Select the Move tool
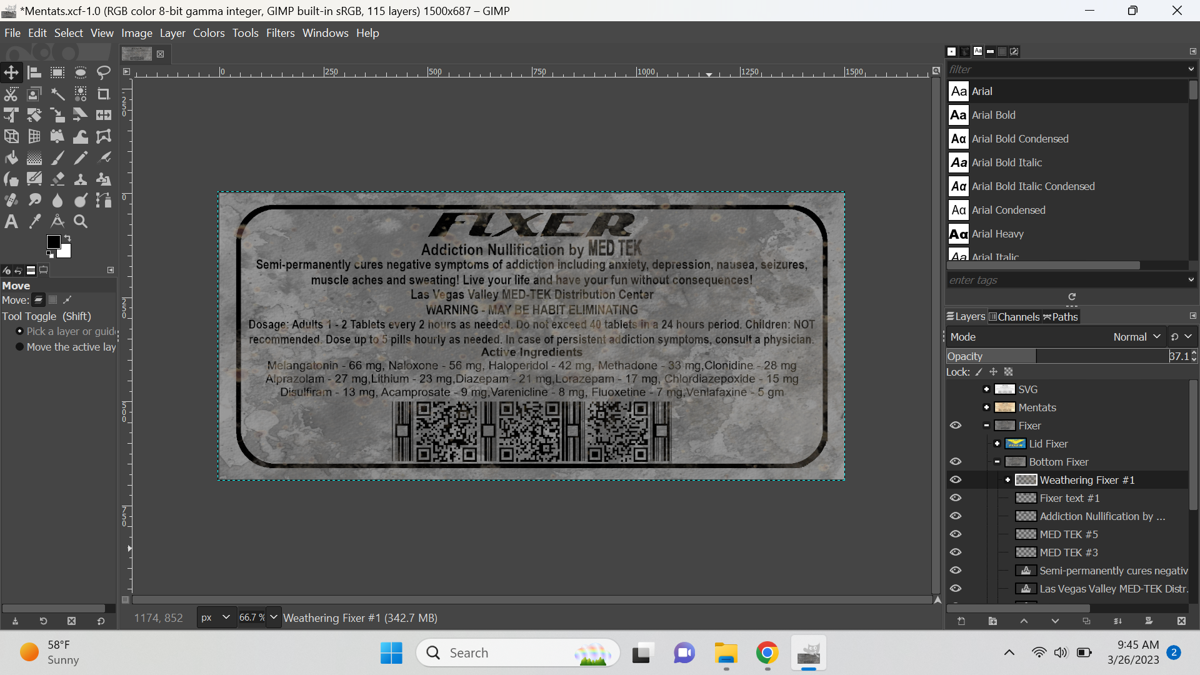 click(x=11, y=72)
